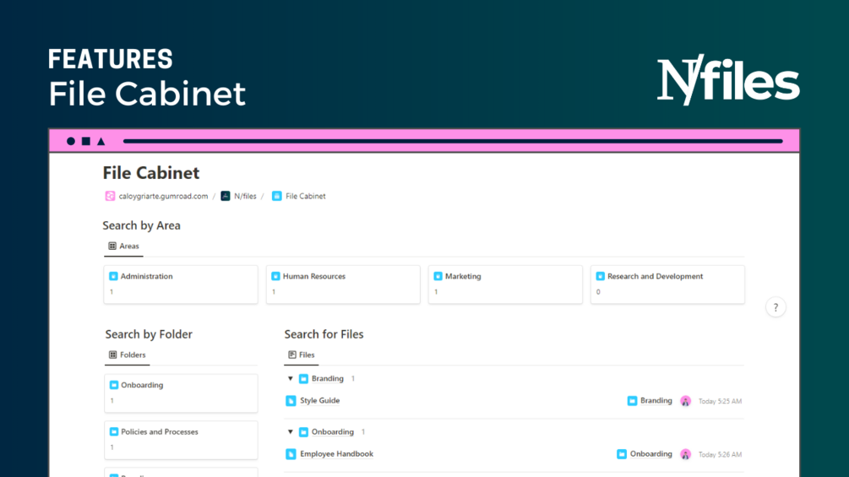The height and width of the screenshot is (477, 849).
Task: Open the Onboarding folder card
Action: (181, 393)
